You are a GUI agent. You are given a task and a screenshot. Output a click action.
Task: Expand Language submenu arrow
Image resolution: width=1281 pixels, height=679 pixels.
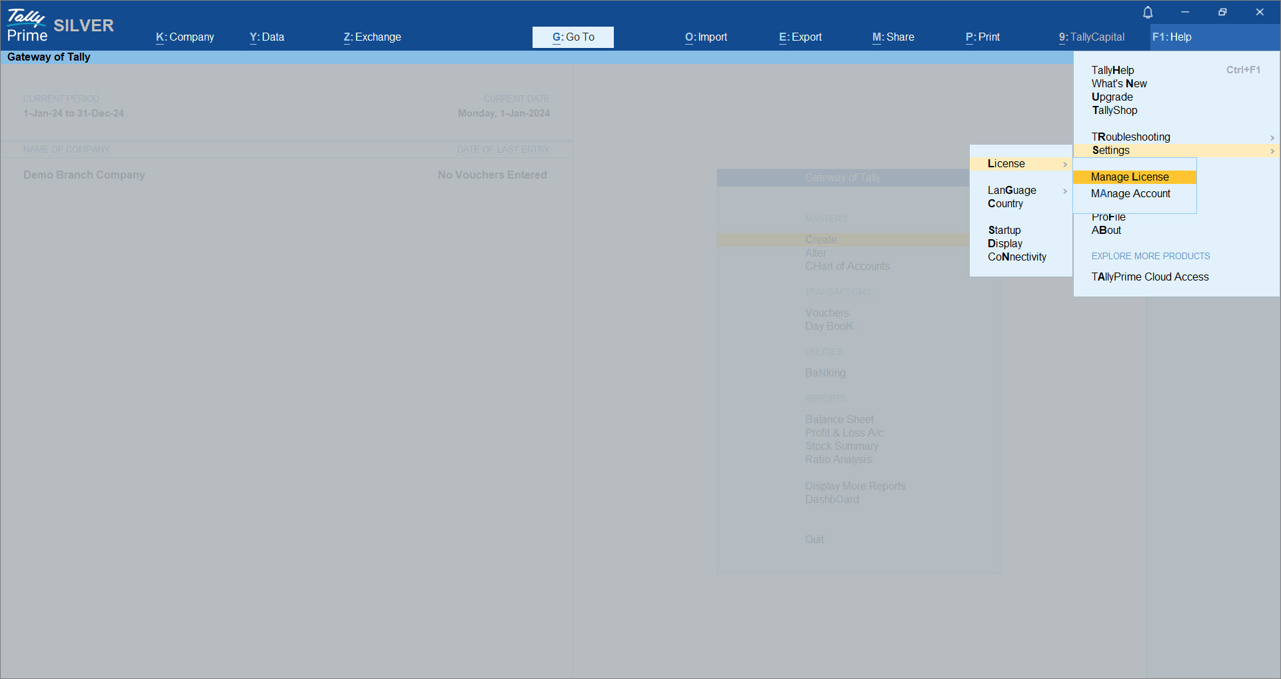pos(1065,191)
